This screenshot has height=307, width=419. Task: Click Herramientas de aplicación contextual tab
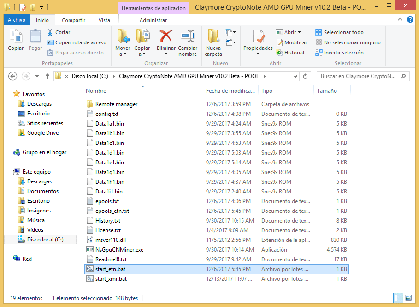153,8
